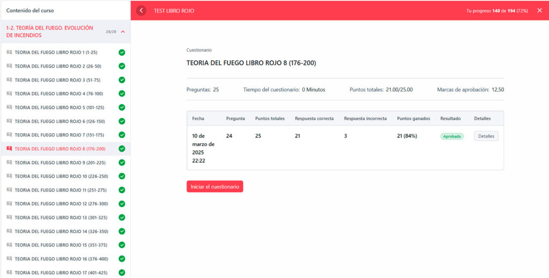Click green completed check for LIBRO ROJO 12
Viewport: 549px width, 278px height.
coord(122,204)
